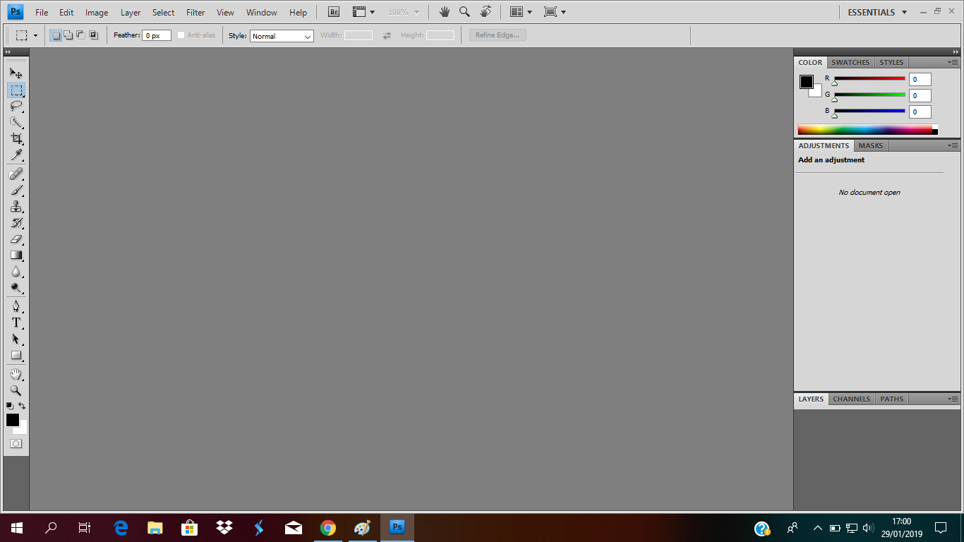The height and width of the screenshot is (542, 964).
Task: Select the Zoom tool in toolbox
Action: [16, 390]
